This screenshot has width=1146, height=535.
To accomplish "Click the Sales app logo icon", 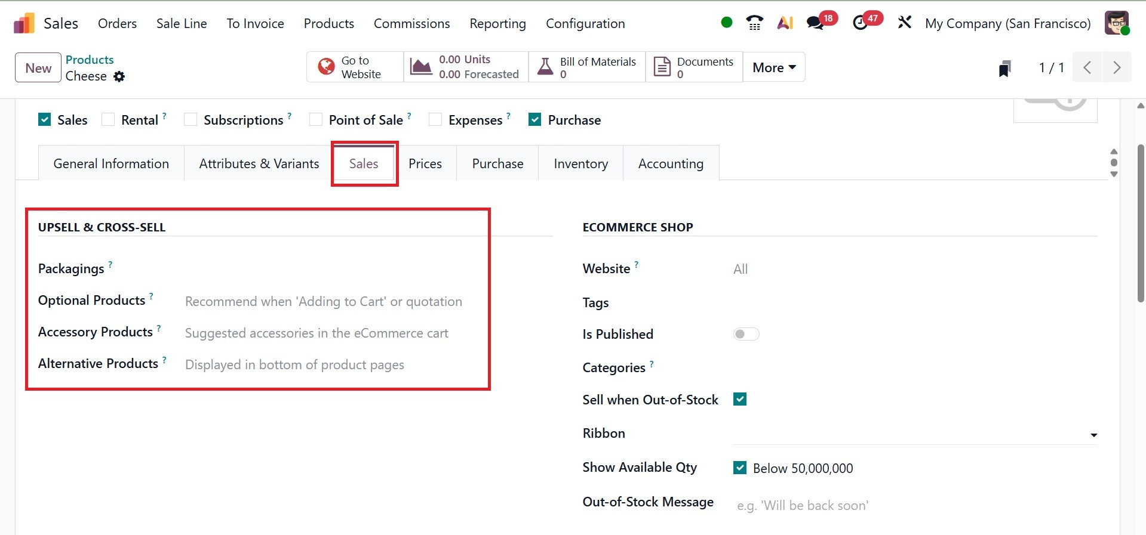I will pos(24,24).
